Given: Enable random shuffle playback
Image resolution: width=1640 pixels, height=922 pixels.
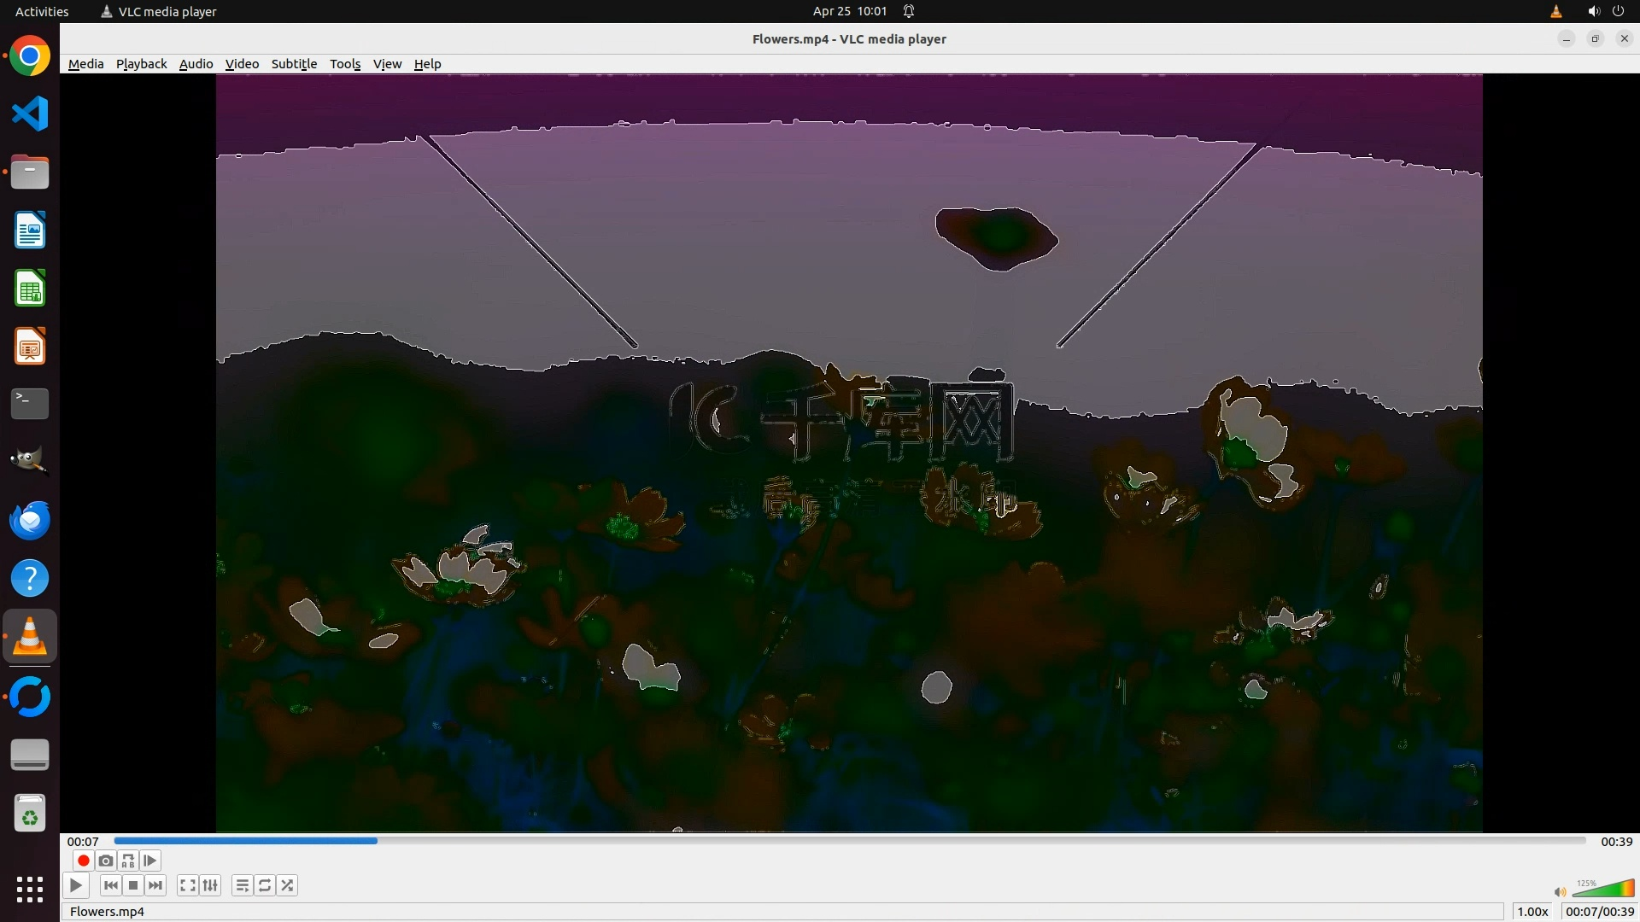Looking at the screenshot, I should pyautogui.click(x=288, y=885).
